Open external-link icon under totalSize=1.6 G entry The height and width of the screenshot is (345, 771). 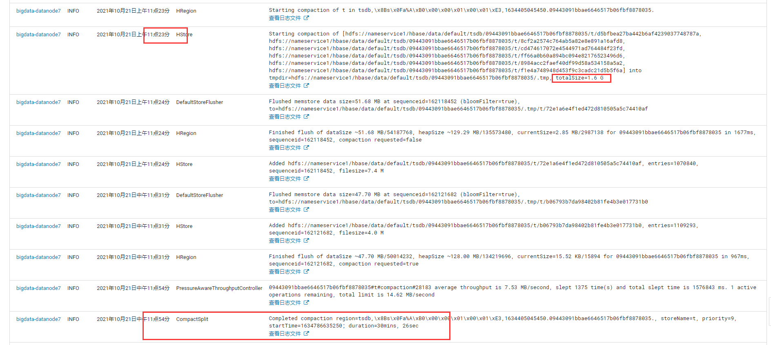(306, 86)
